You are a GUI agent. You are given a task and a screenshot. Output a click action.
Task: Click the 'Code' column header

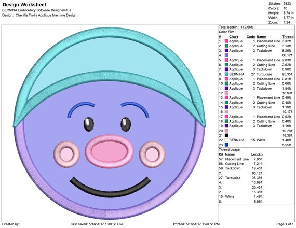click(x=251, y=37)
